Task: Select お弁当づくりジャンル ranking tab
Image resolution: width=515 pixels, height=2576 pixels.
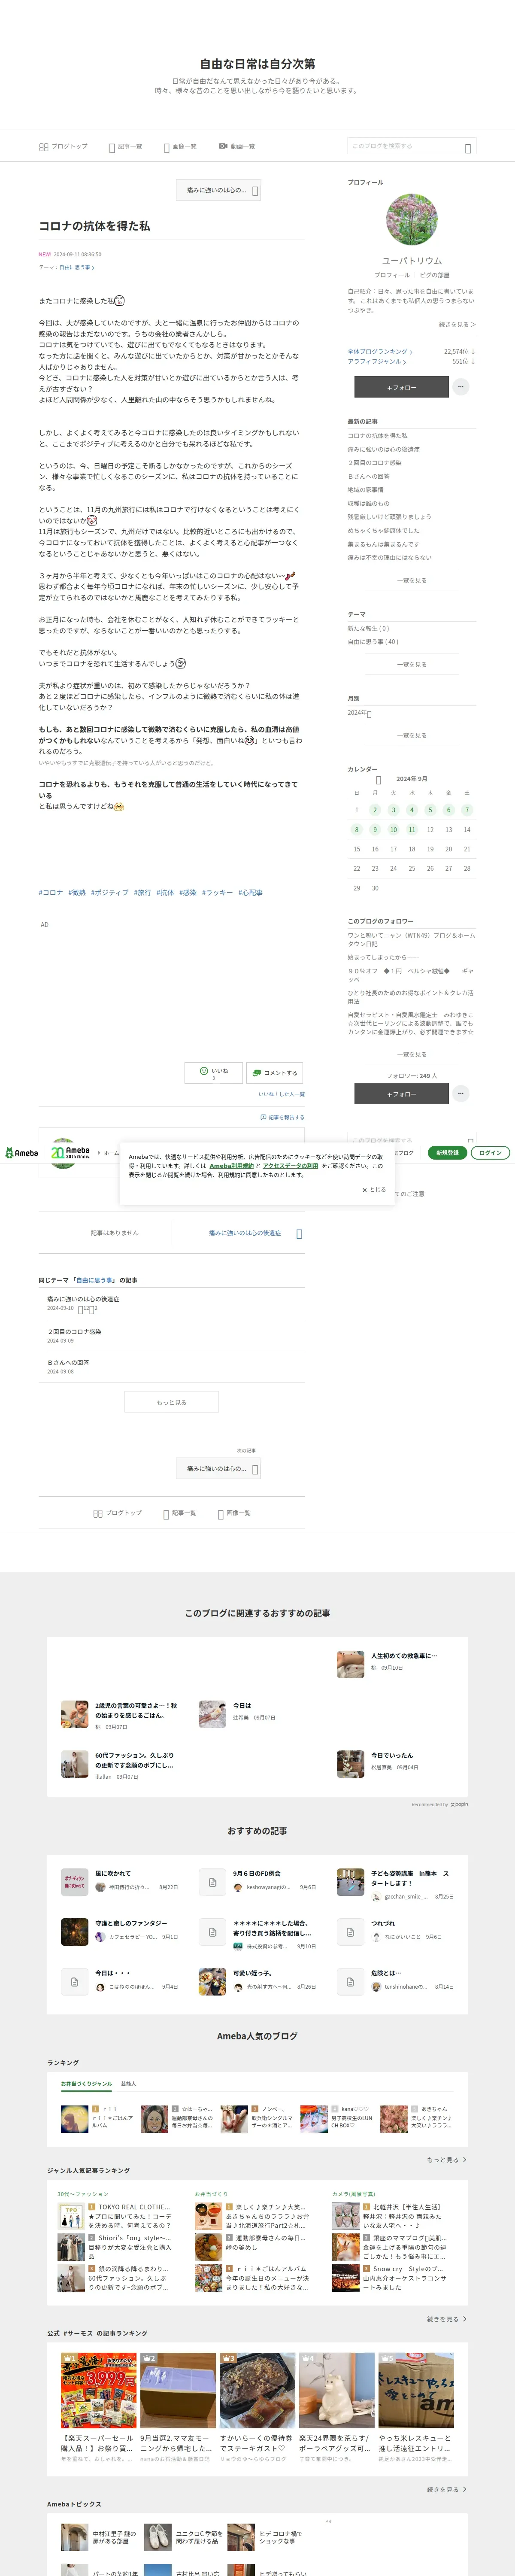Action: click(x=86, y=2083)
